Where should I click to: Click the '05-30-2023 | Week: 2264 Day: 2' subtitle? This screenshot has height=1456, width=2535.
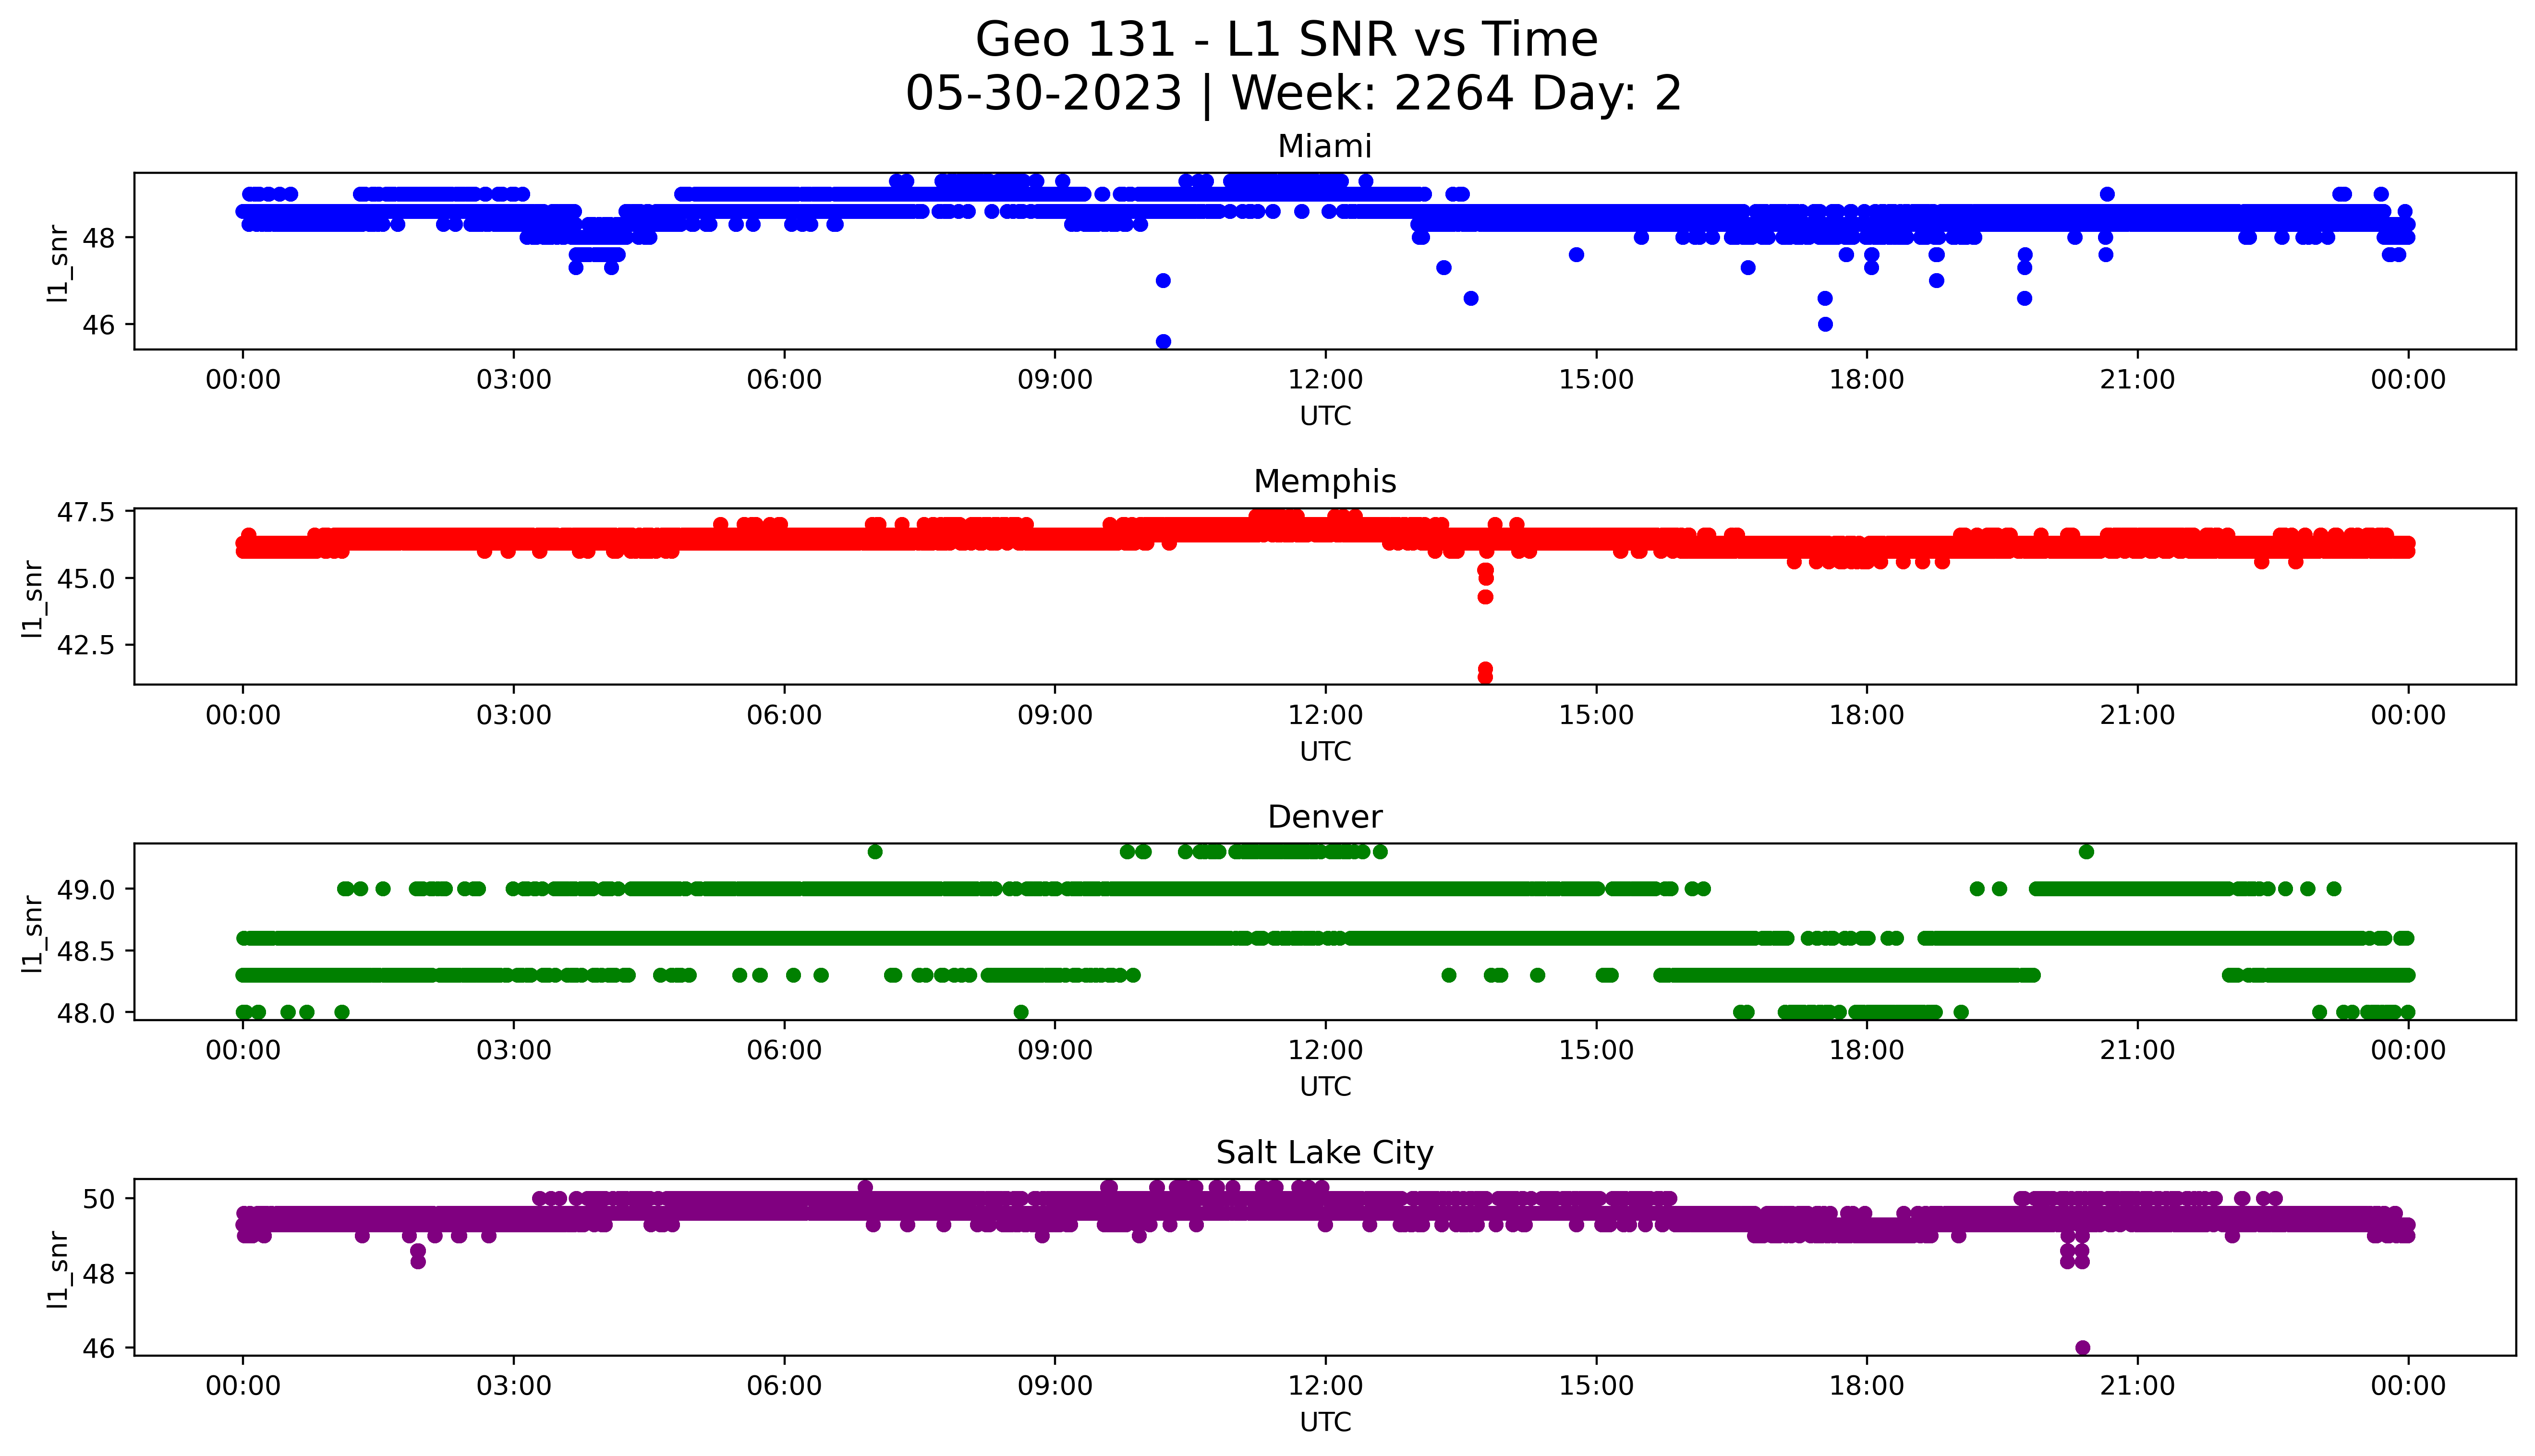1293,94
